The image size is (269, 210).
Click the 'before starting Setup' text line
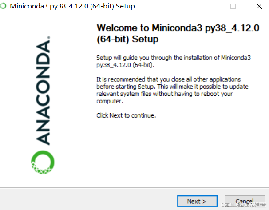[x=172, y=87]
